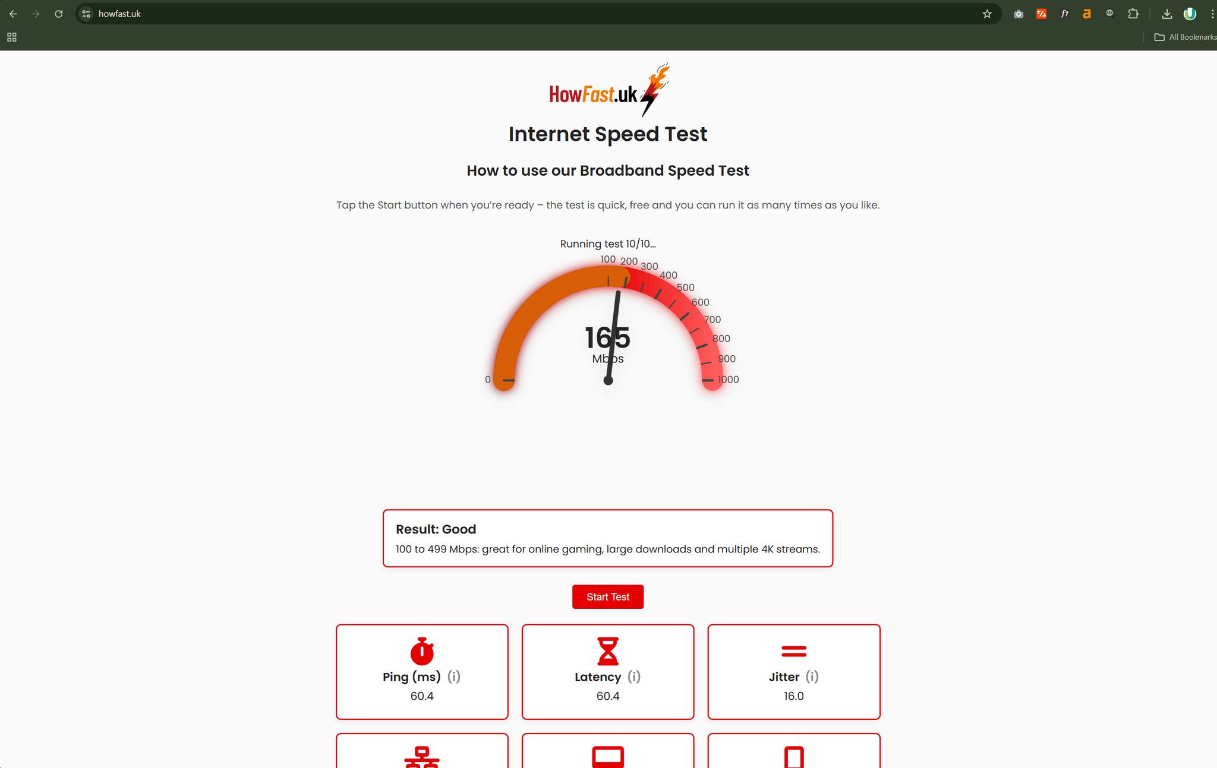Go back to the previous page
1217x768 pixels.
coord(13,14)
